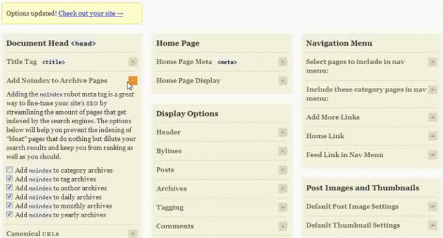Enable noindex for category archives
443x238 pixels.
coord(9,170)
